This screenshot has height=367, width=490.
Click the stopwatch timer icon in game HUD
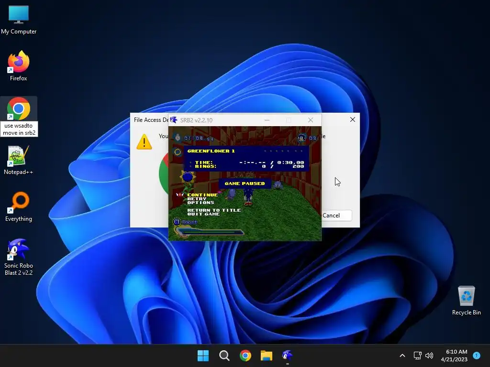click(178, 137)
